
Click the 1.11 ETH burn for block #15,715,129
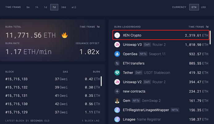pos(92,112)
